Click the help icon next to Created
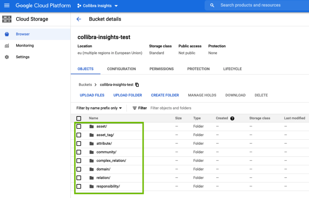Viewport: 309px width, 198px height. (x=232, y=118)
